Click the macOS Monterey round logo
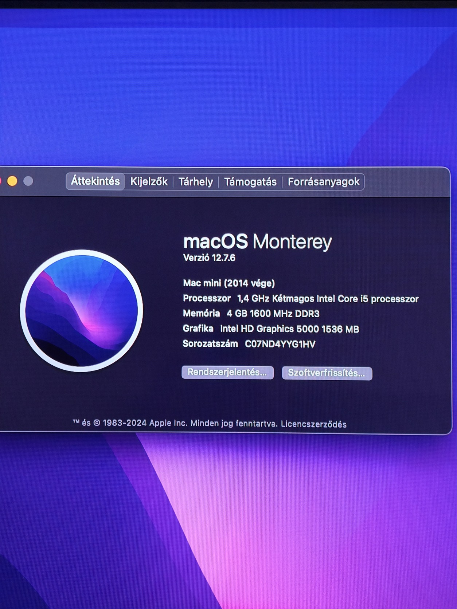 click(81, 311)
